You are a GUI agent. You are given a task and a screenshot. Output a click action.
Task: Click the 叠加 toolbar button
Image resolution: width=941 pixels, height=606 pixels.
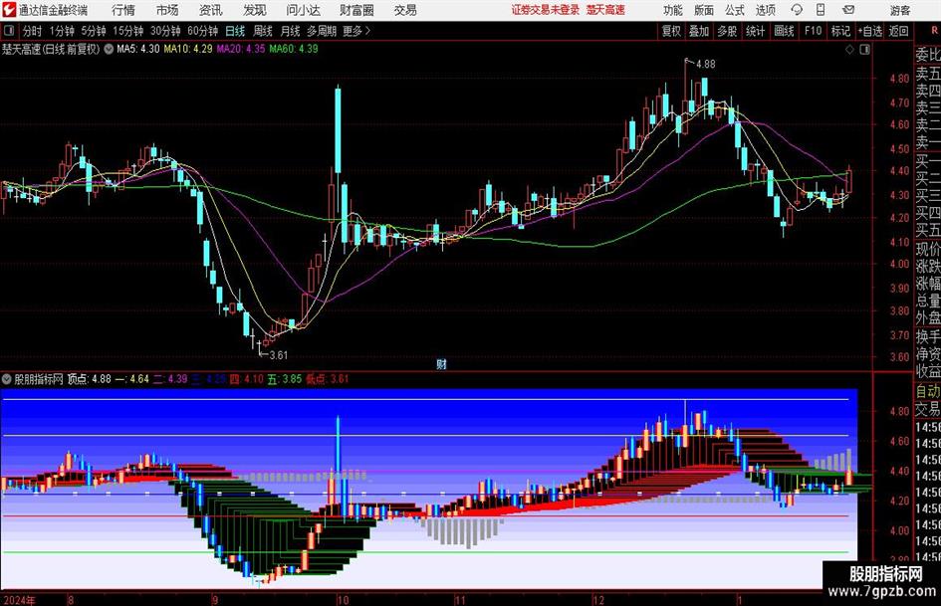click(x=699, y=31)
